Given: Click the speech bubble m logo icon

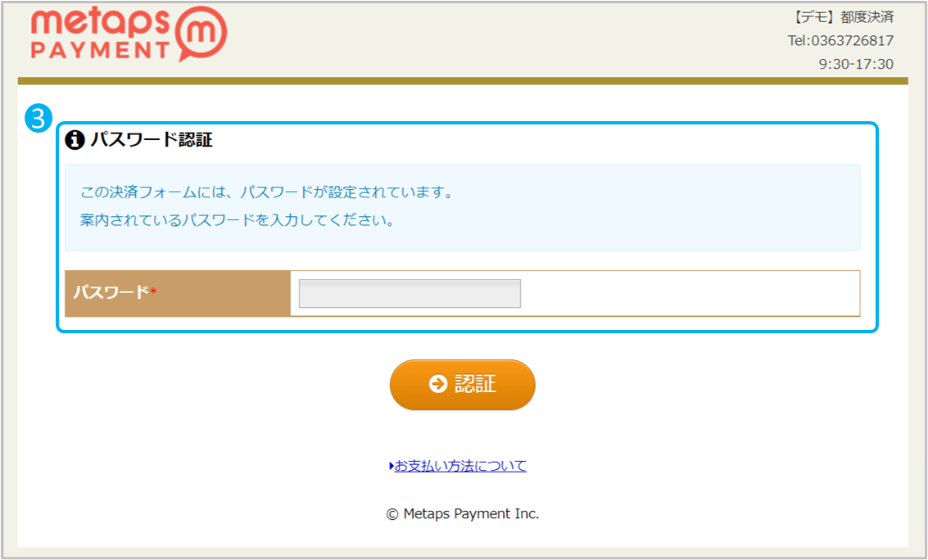Looking at the screenshot, I should [x=201, y=34].
